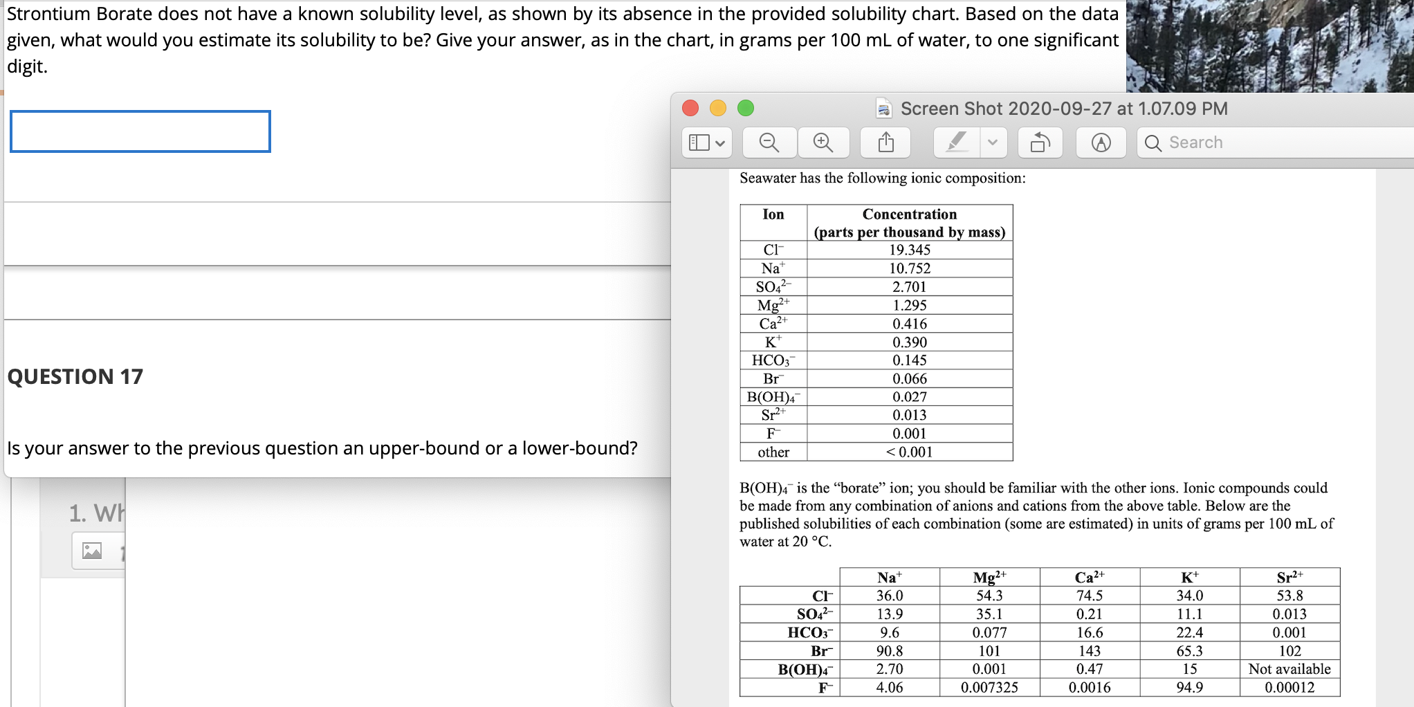Click the QUESTION 17 heading
This screenshot has height=707, width=1414.
point(75,376)
